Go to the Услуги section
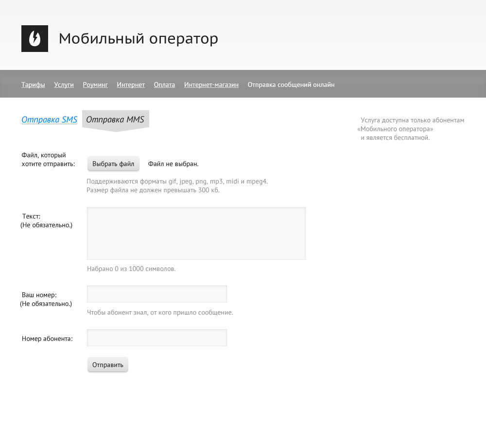Viewport: 486px width, 437px height. pyautogui.click(x=64, y=84)
